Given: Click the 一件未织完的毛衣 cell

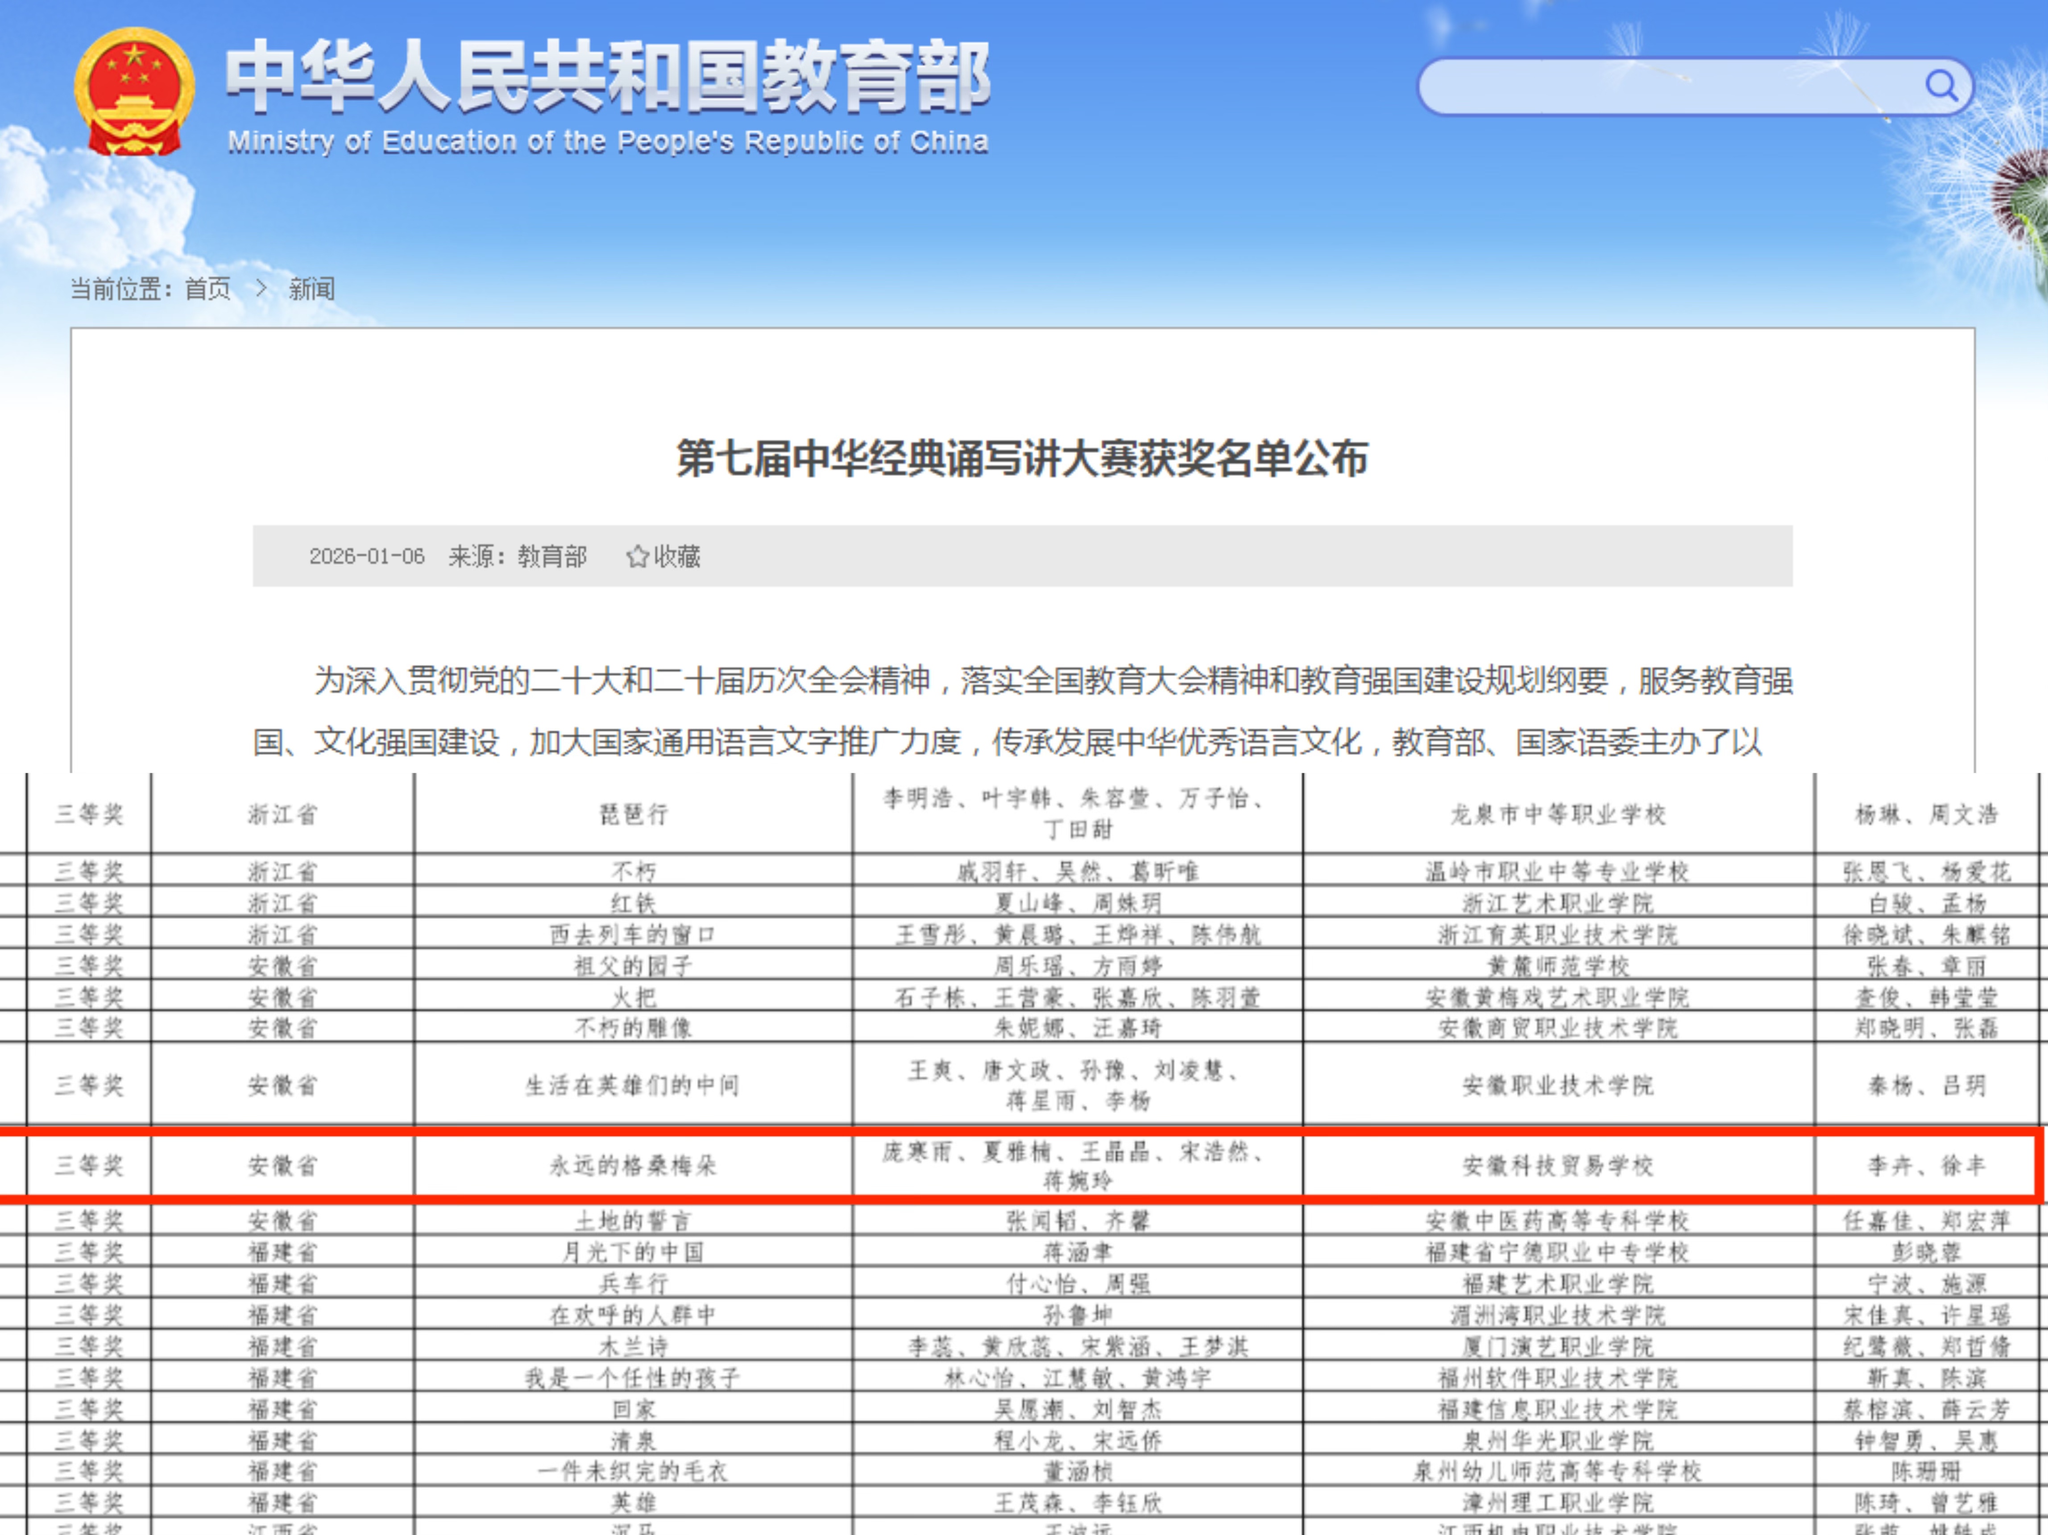Looking at the screenshot, I should click(633, 1471).
